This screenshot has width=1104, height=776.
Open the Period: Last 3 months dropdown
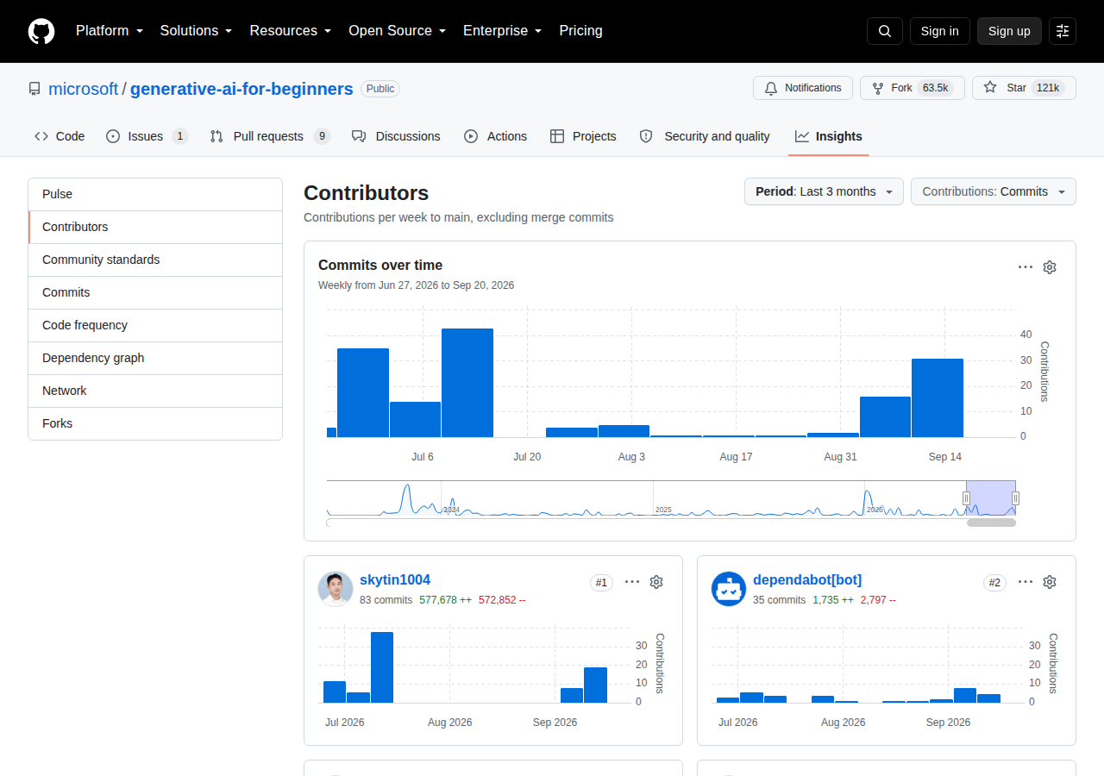824,191
